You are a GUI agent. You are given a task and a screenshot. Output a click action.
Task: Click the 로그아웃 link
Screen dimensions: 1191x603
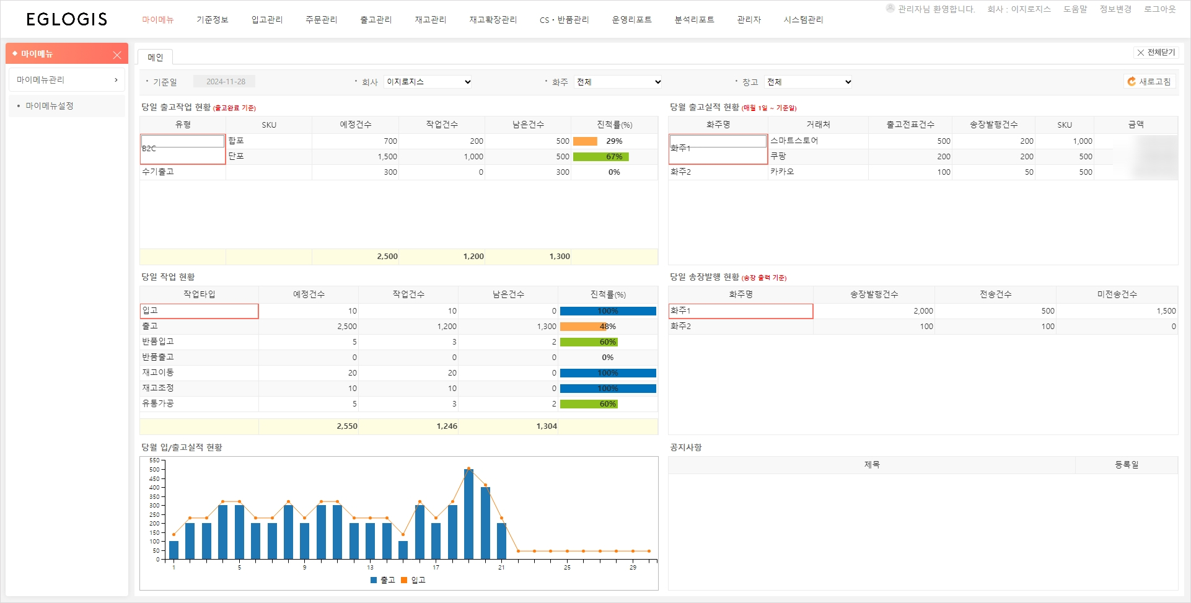coord(1159,9)
